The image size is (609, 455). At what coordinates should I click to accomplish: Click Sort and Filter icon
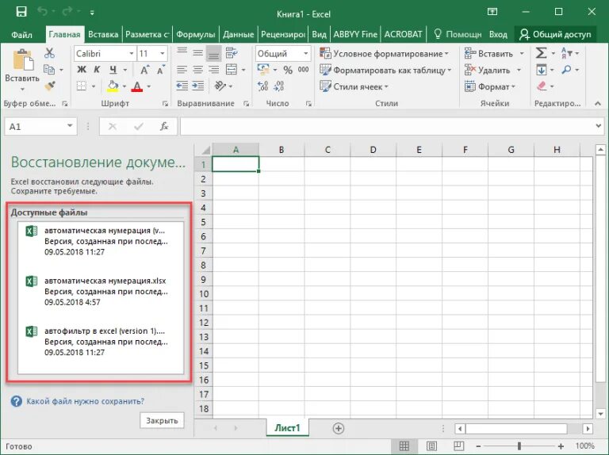coord(566,53)
